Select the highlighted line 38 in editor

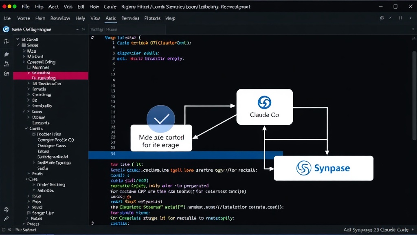coord(186,154)
